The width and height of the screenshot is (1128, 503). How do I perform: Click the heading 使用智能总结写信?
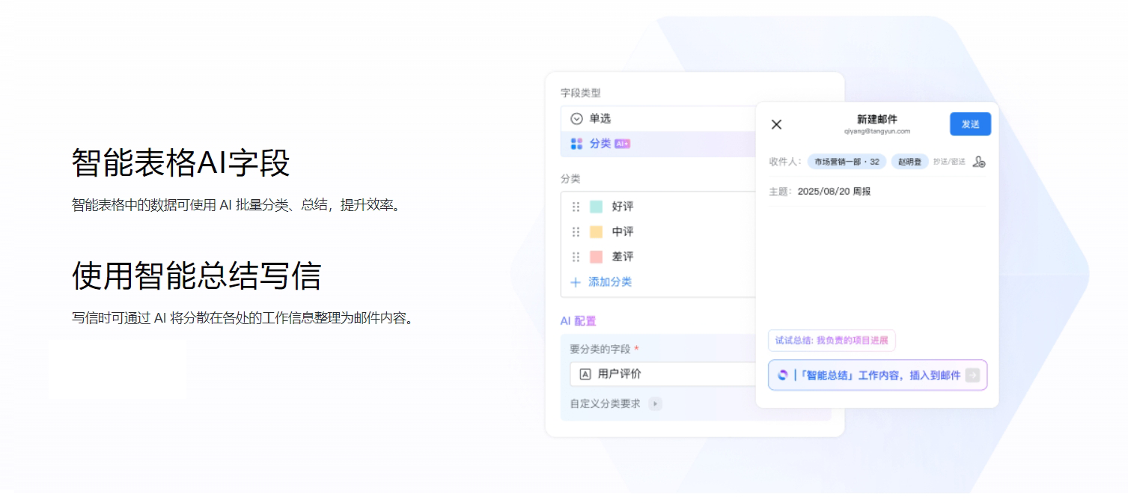[196, 276]
